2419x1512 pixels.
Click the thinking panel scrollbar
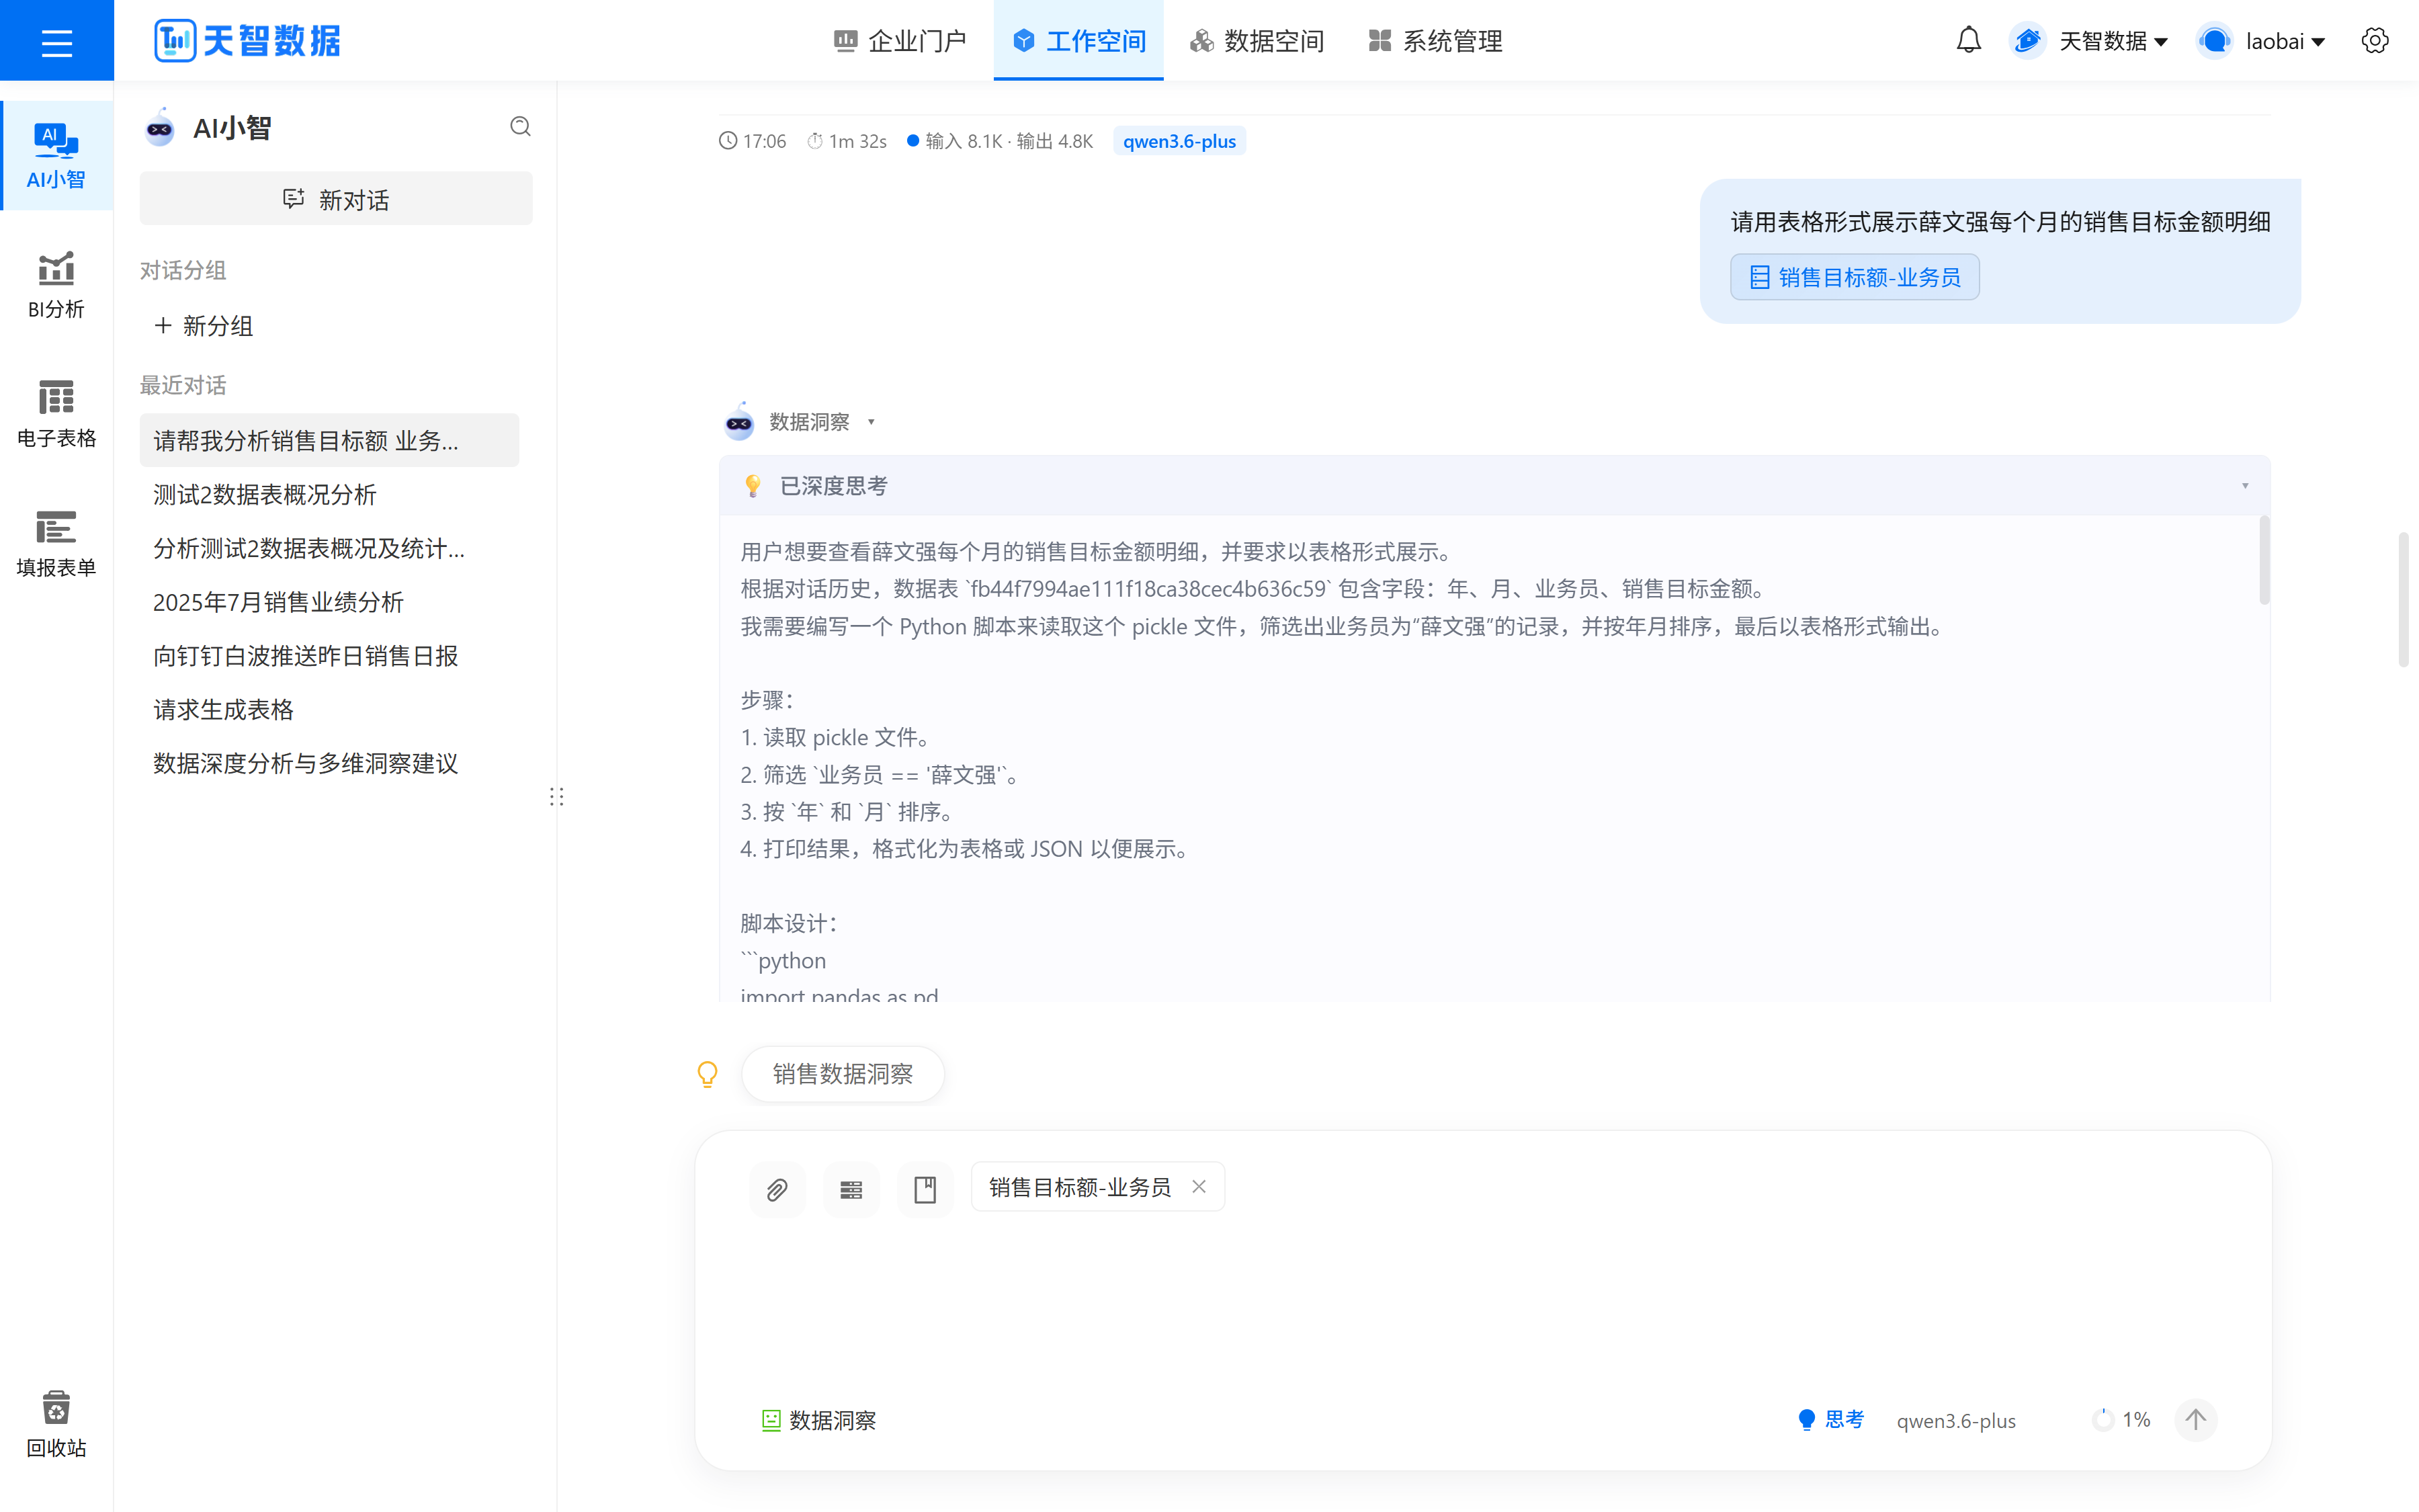click(x=2264, y=560)
